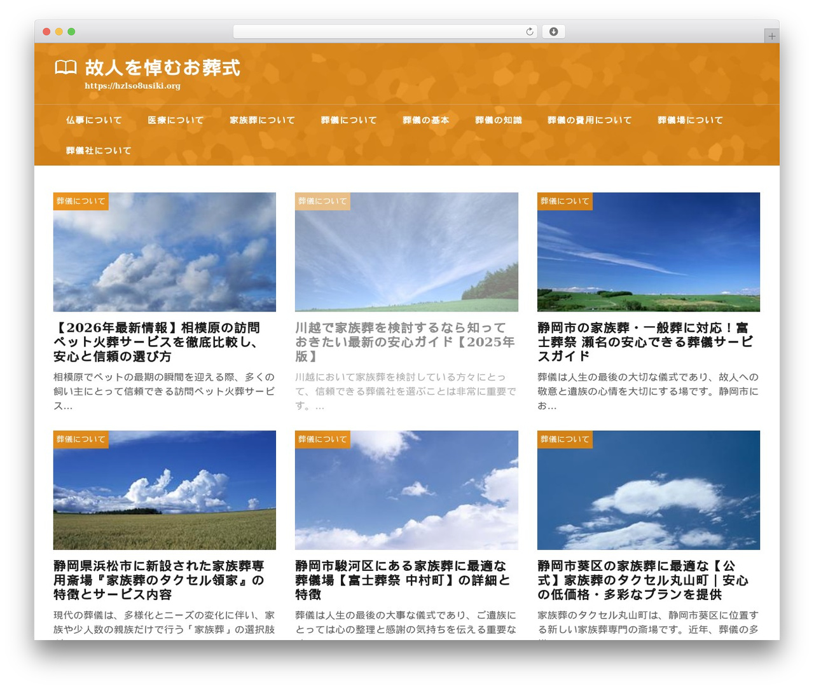Open the 医療について menu item
The image size is (814, 689).
(176, 120)
